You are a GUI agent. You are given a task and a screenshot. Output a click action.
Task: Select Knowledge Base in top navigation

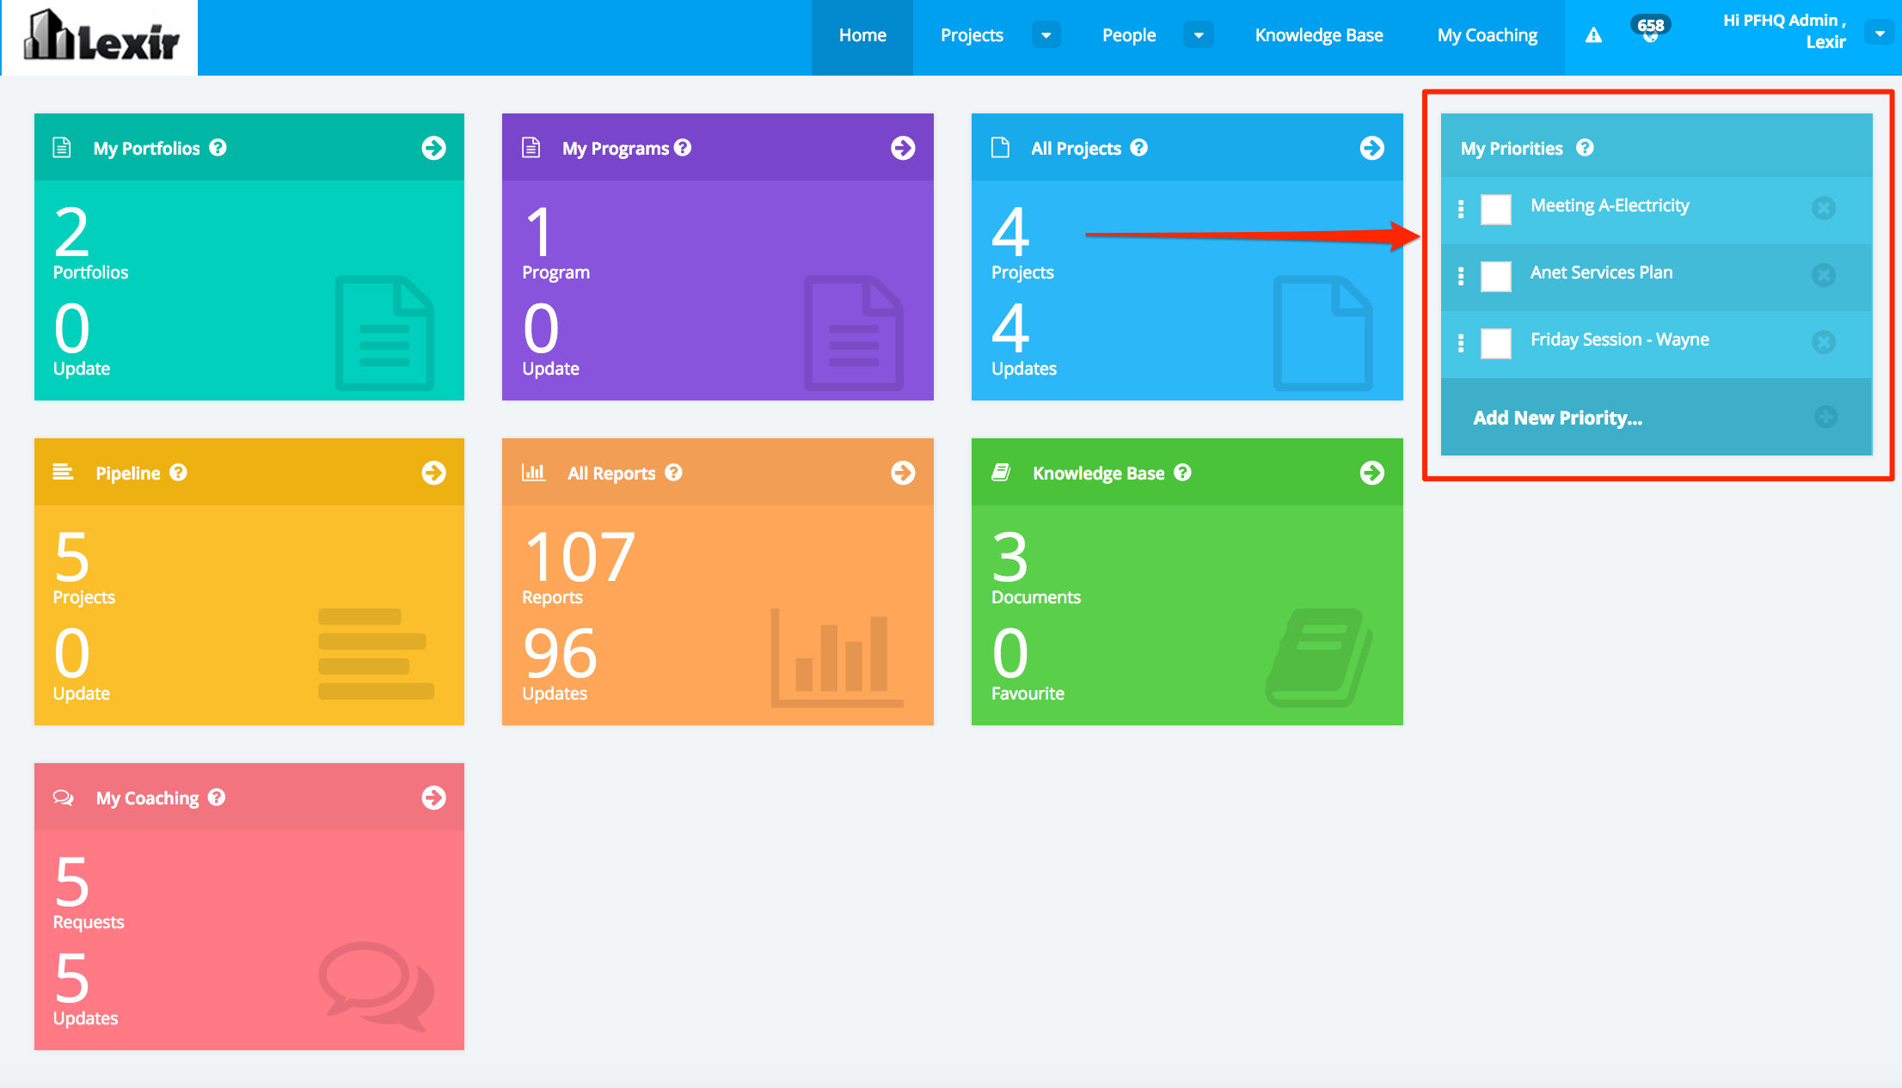point(1318,35)
